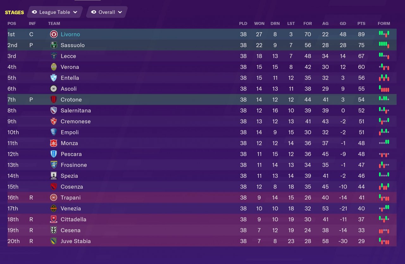Click the chevron next to Overall
405x264 pixels.
[x=120, y=12]
